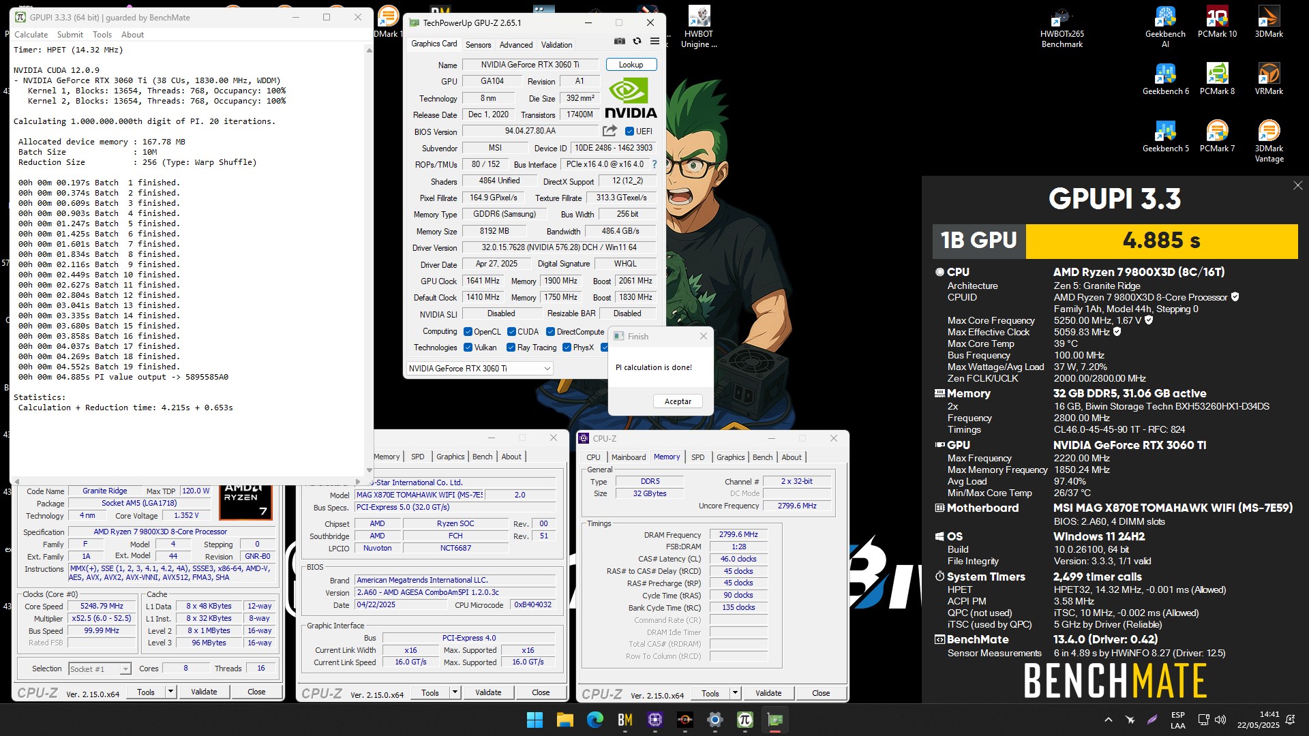Toggle the Ray Tracing checkbox
The image size is (1309, 736).
coord(511,348)
